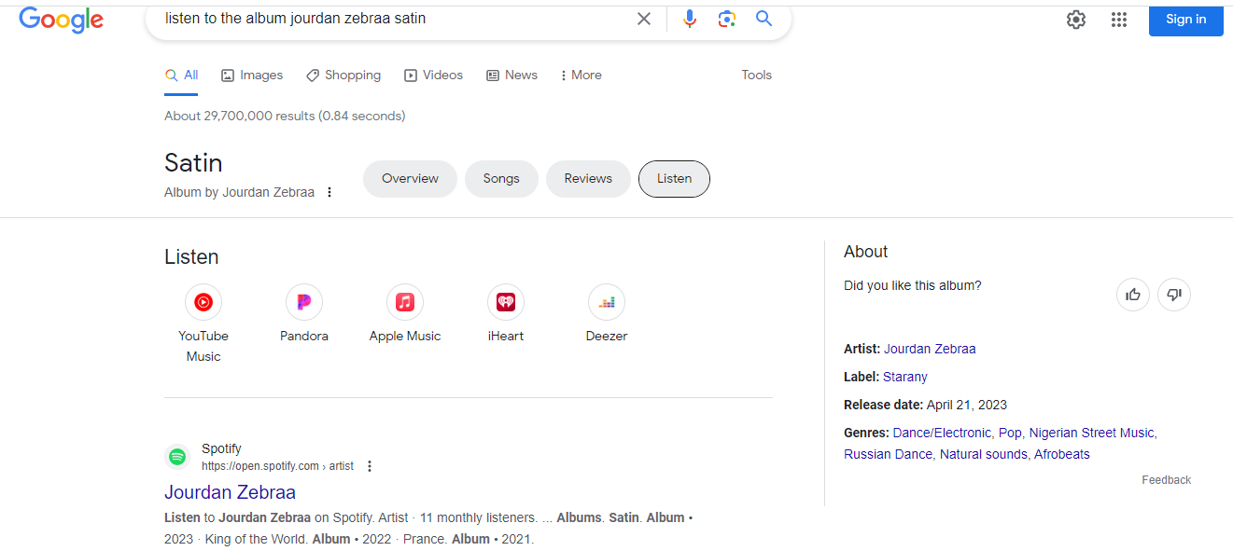
Task: Click the 'Did you like this album?' text
Action: pyautogui.click(x=913, y=286)
